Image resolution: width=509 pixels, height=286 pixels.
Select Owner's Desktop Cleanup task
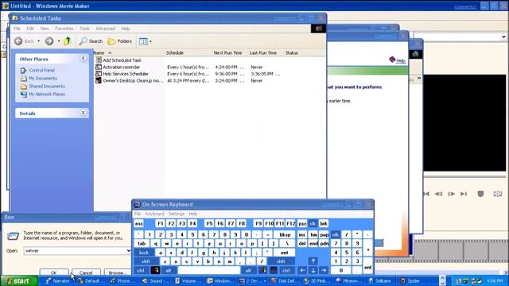pos(133,80)
